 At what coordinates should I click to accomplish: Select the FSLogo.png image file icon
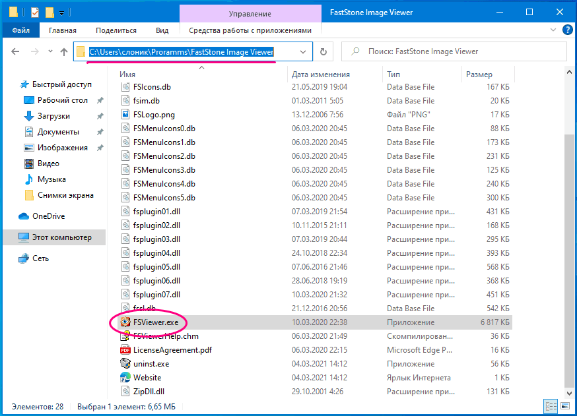tap(127, 115)
